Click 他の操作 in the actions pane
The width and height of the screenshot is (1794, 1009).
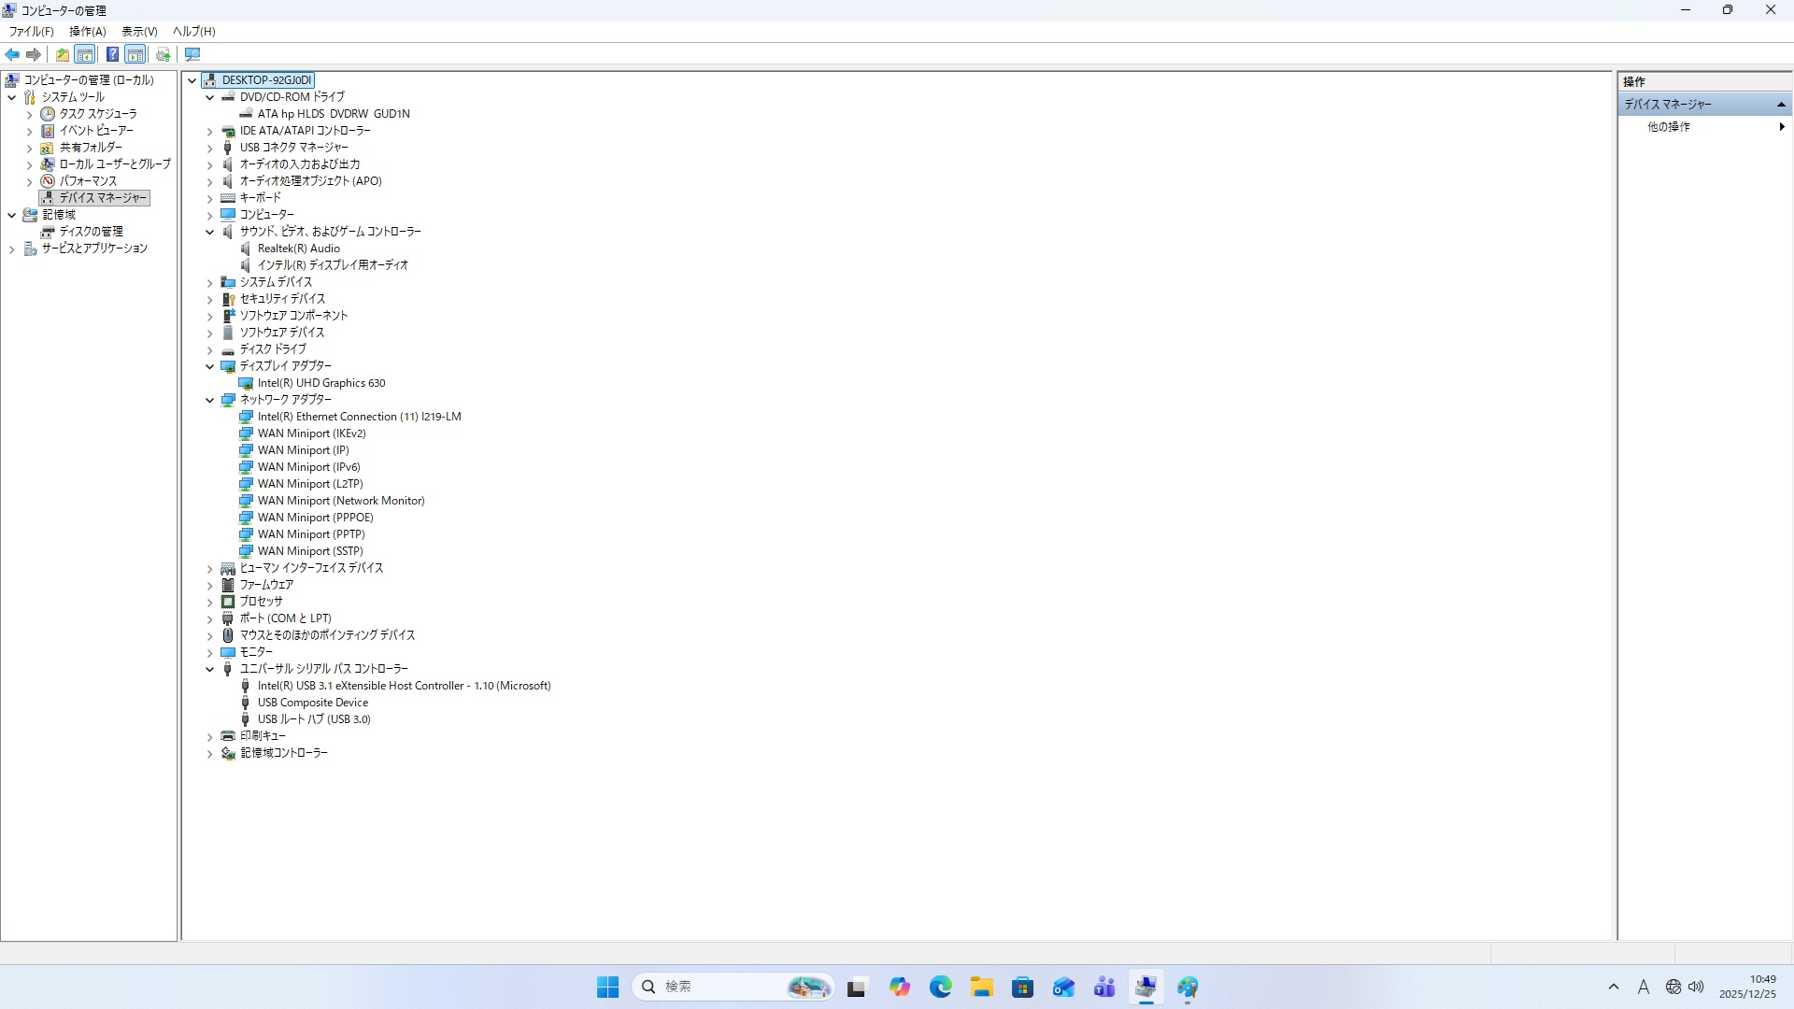tap(1668, 127)
